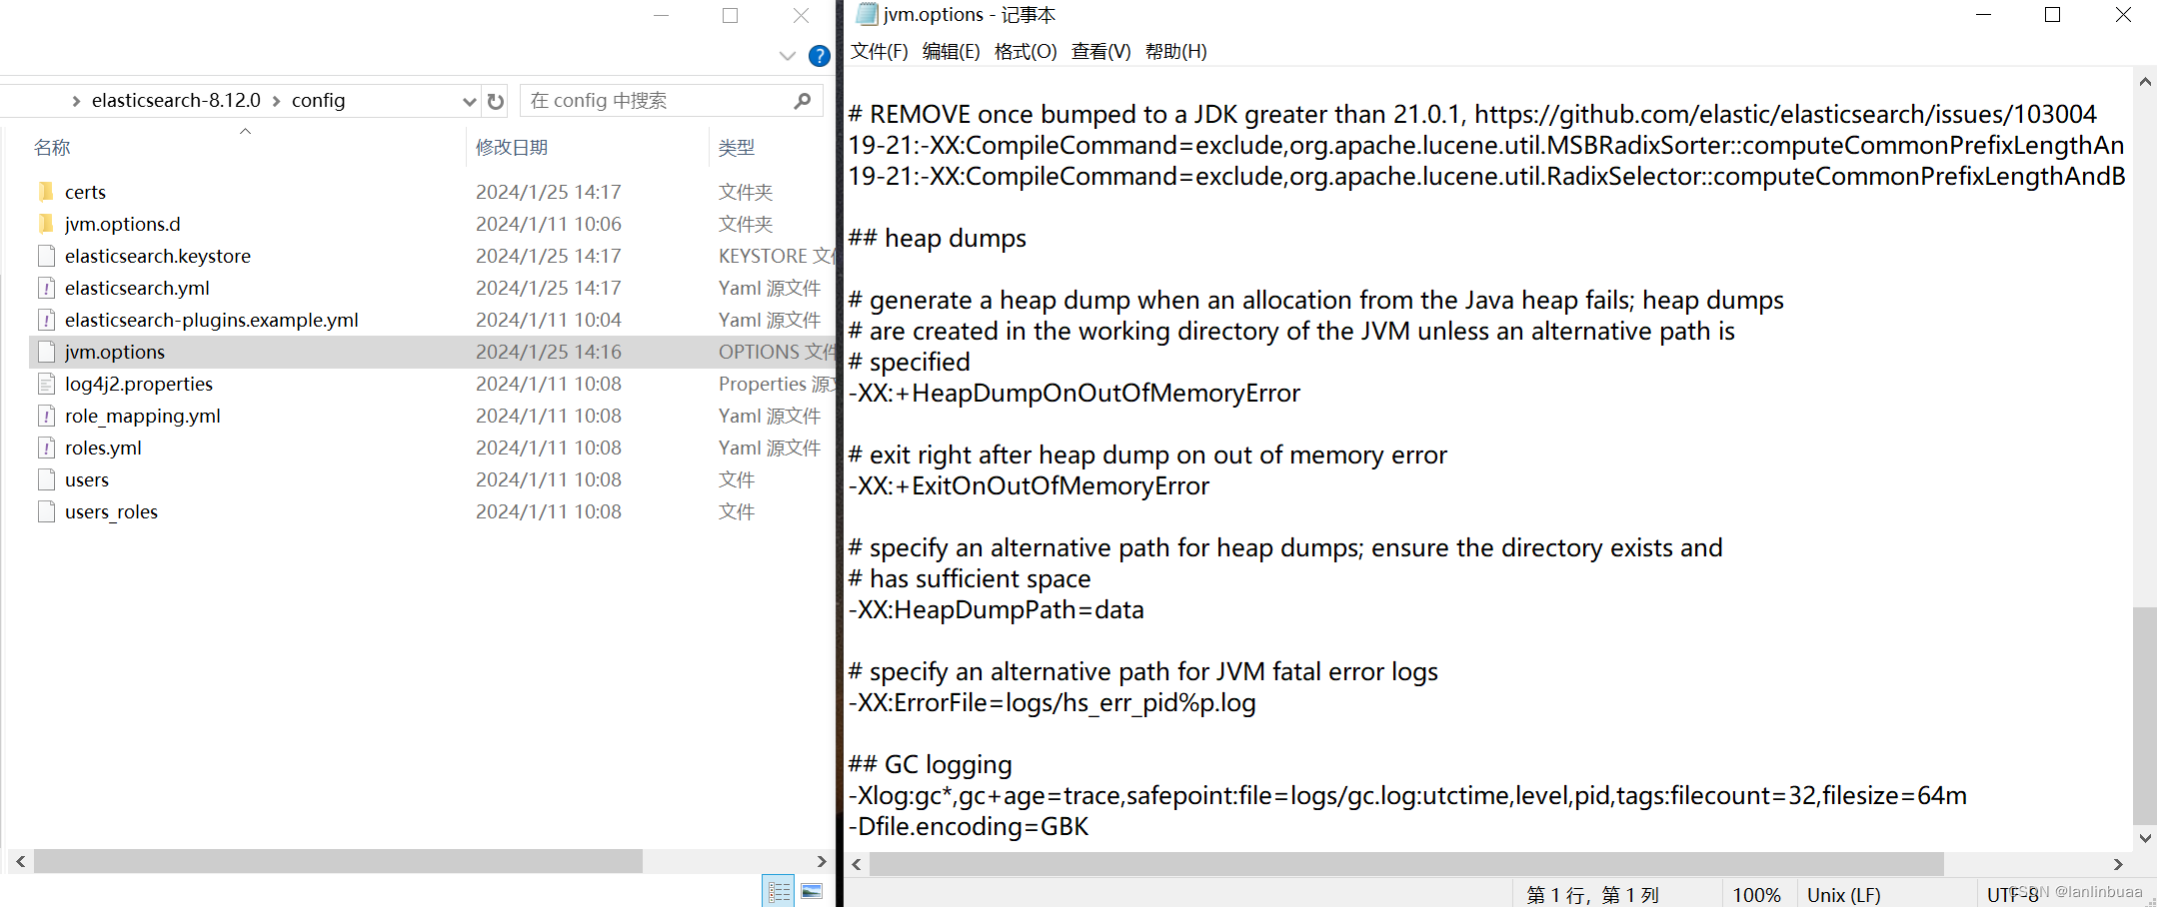
Task: Click the breadcrumb arrow after elasticsearch-8.12.0
Action: point(277,100)
